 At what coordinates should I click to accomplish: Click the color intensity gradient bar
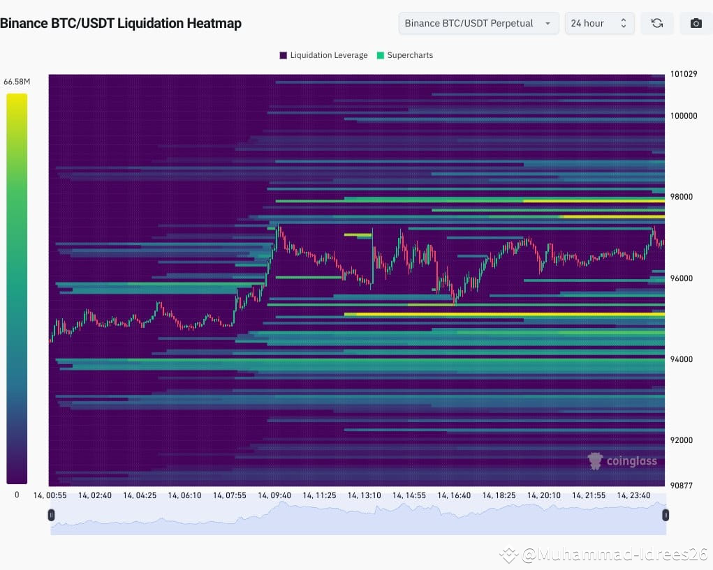tap(16, 286)
